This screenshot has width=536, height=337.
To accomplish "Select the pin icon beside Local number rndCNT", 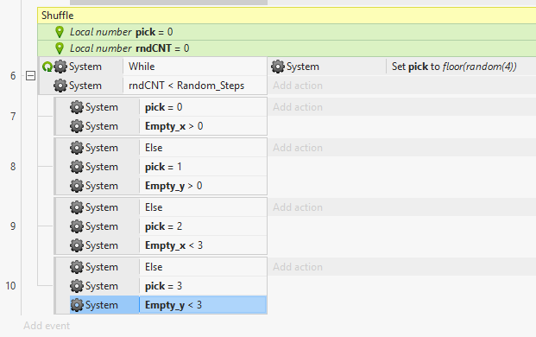I will (60, 48).
